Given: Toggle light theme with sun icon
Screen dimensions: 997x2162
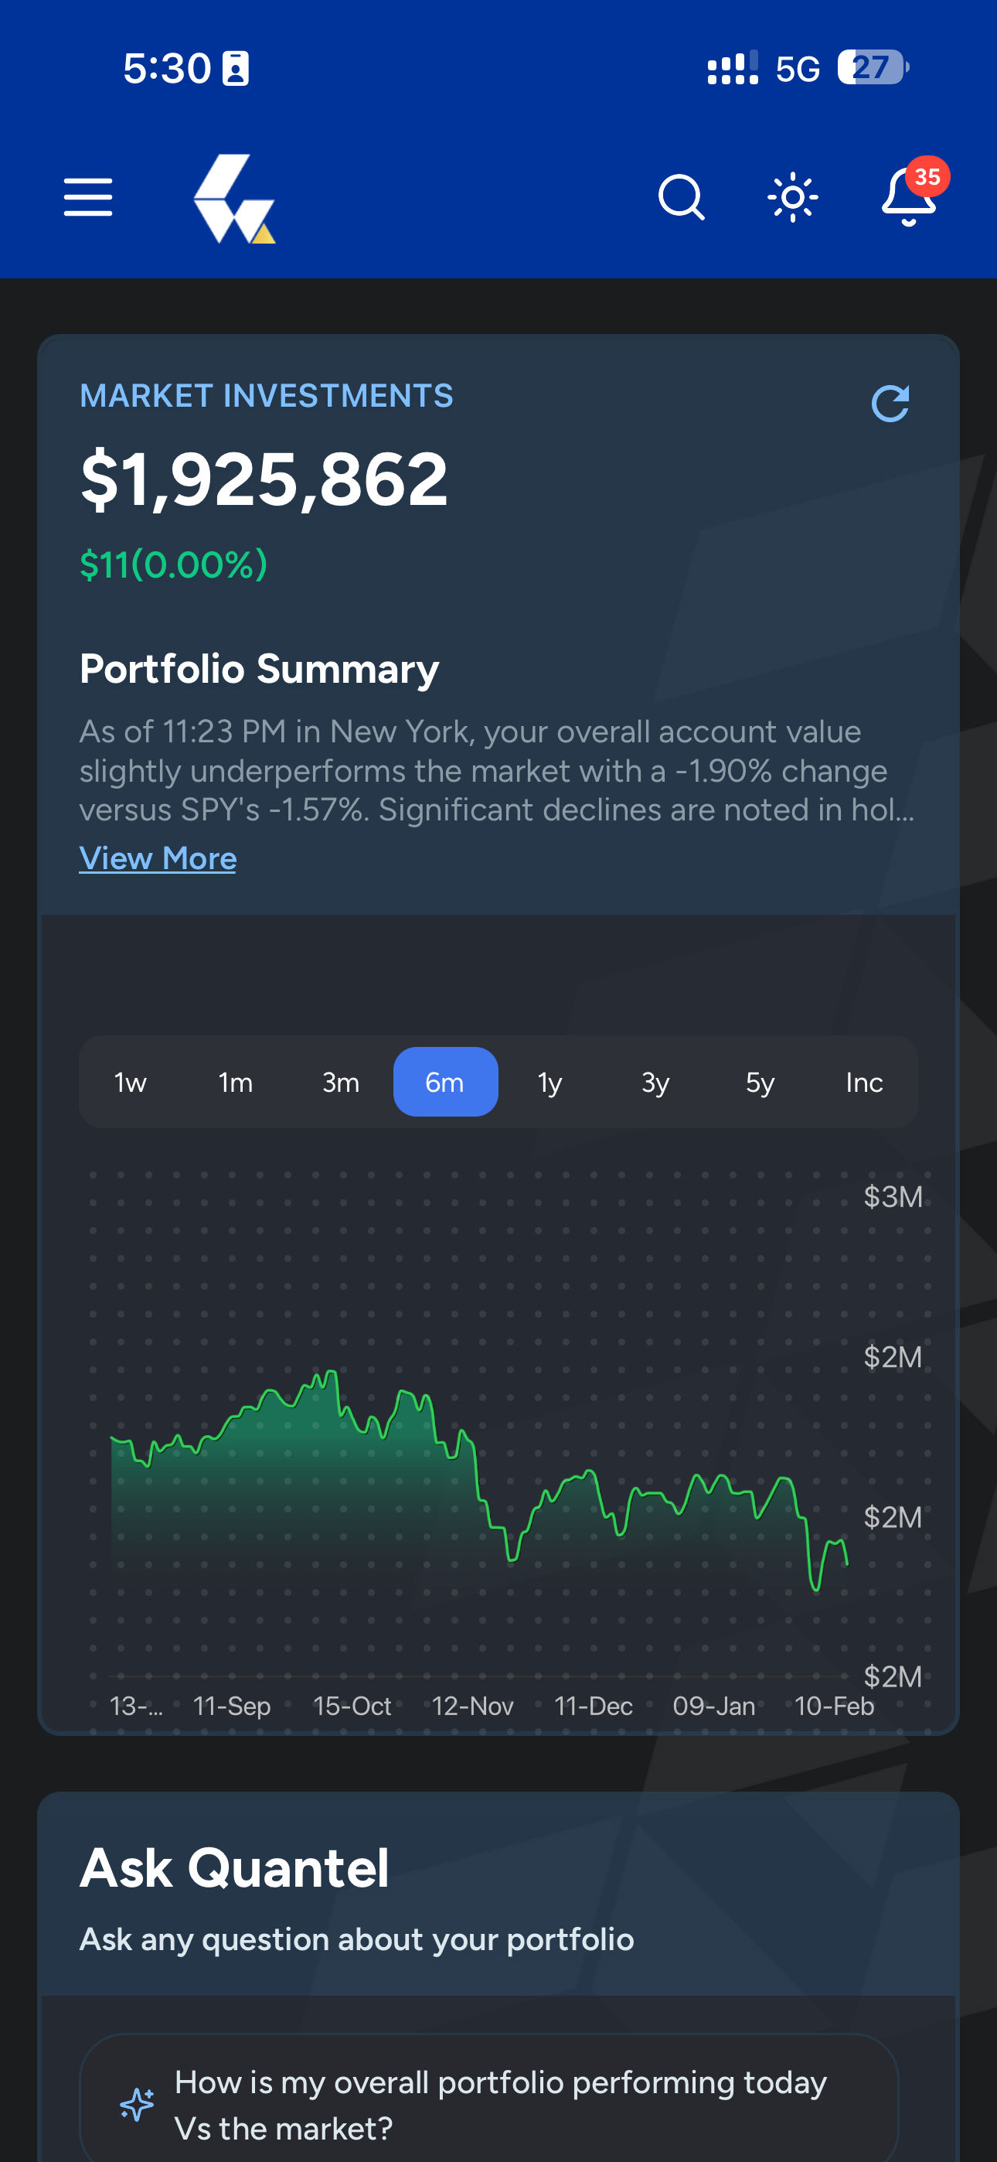Looking at the screenshot, I should click(x=792, y=197).
